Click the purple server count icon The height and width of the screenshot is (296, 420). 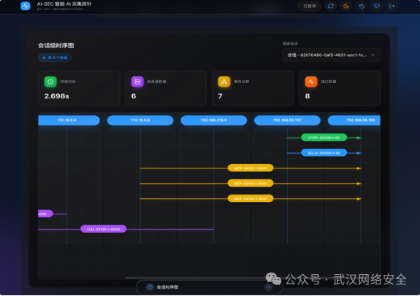137,82
